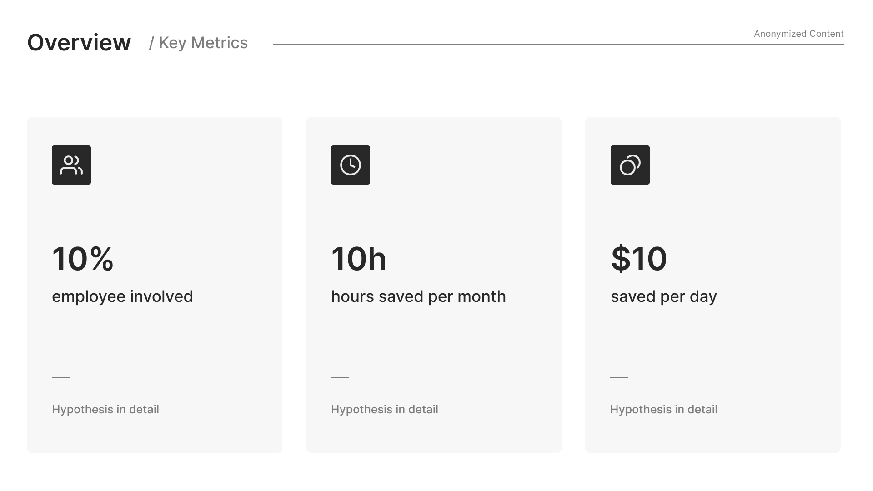Click the Overview heading
Image resolution: width=873 pixels, height=491 pixels.
pos(79,43)
